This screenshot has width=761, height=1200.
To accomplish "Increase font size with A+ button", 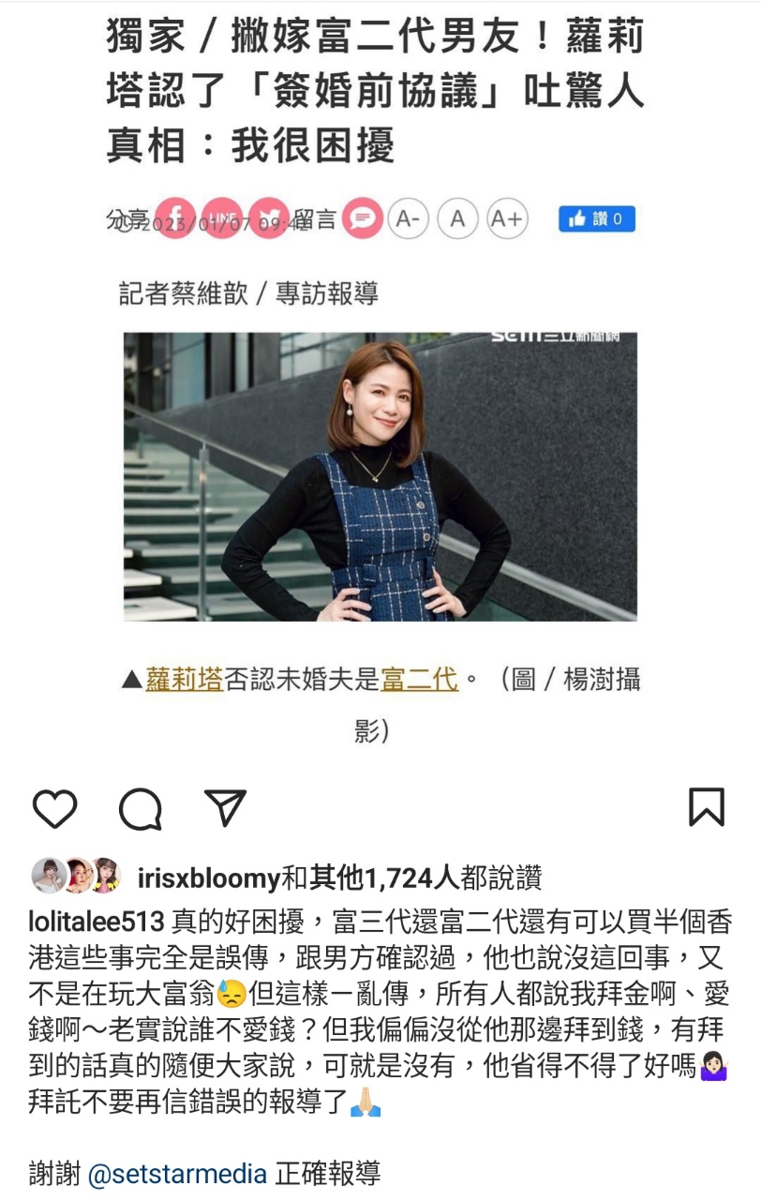I will [507, 218].
